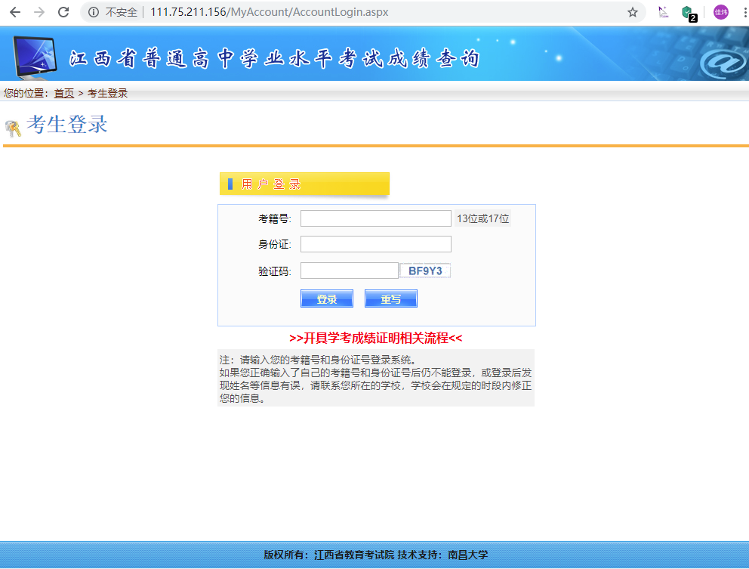Image resolution: width=749 pixels, height=569 pixels.
Task: Focus the 身份证 input field
Action: pos(375,244)
